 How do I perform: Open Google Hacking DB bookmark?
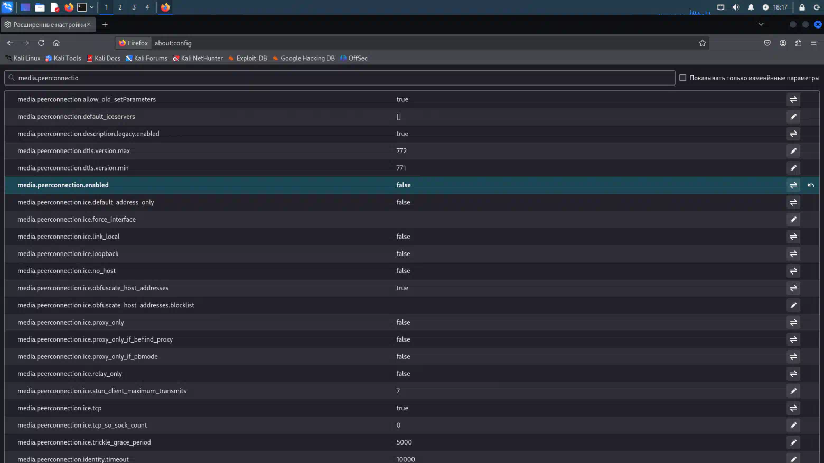303,58
